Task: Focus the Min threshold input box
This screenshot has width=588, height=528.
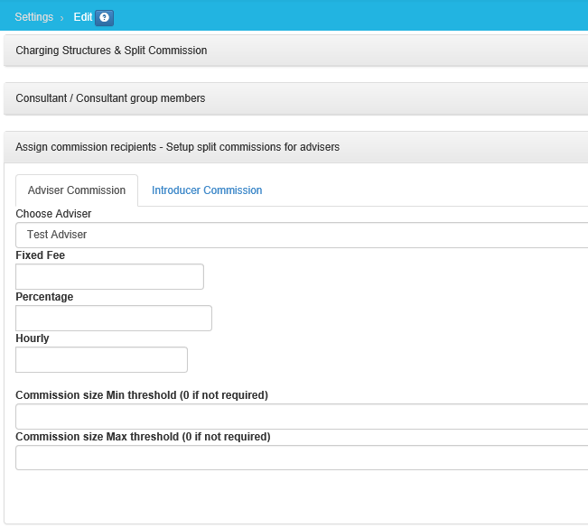Action: [x=302, y=417]
